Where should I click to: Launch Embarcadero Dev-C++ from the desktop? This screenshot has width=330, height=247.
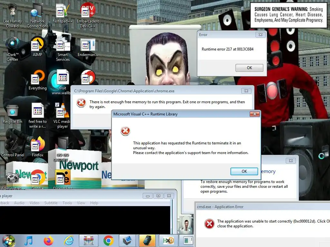[88, 15]
